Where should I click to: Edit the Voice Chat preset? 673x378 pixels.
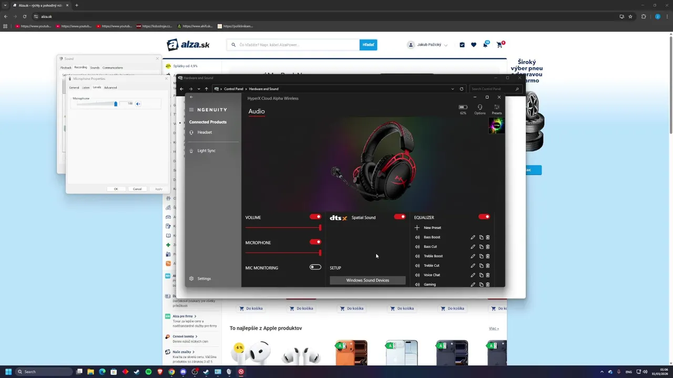coord(473,275)
